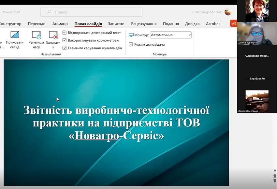The image size is (277, 189).
Task: Click the search magnifier icon
Action: pos(48,11)
